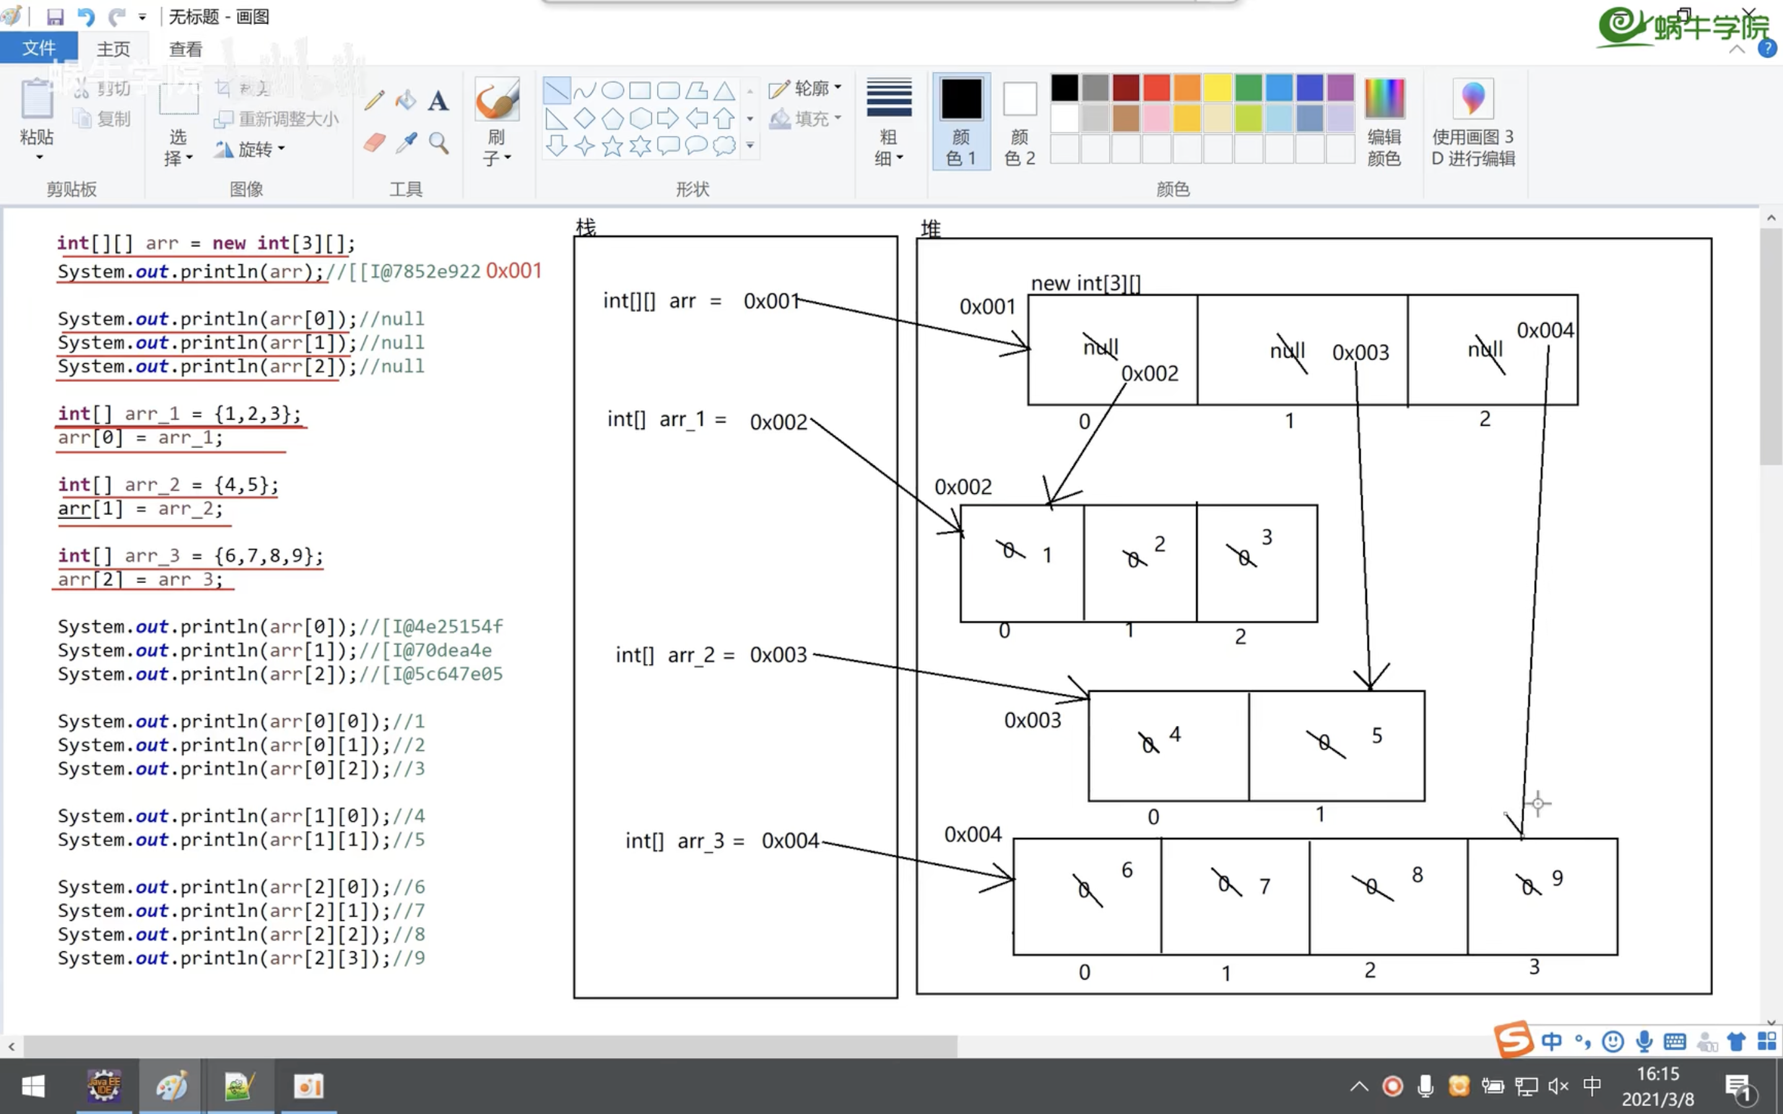This screenshot has width=1783, height=1114.
Task: Choose the five-point star shape
Action: (x=612, y=146)
